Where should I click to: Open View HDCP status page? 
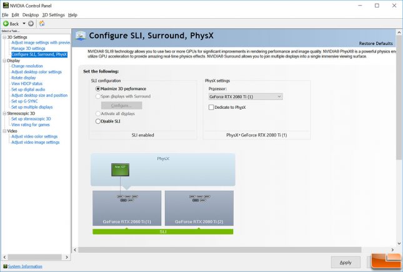coord(27,84)
